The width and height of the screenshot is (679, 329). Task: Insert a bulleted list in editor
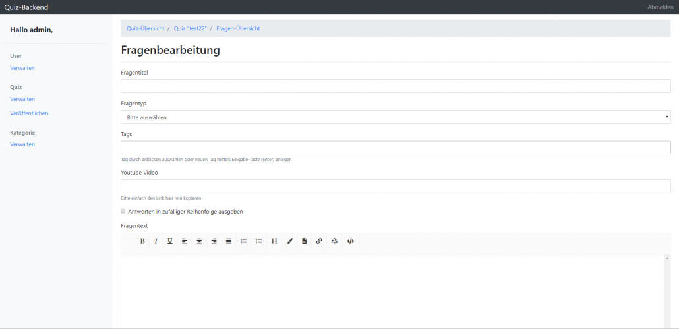tap(258, 241)
